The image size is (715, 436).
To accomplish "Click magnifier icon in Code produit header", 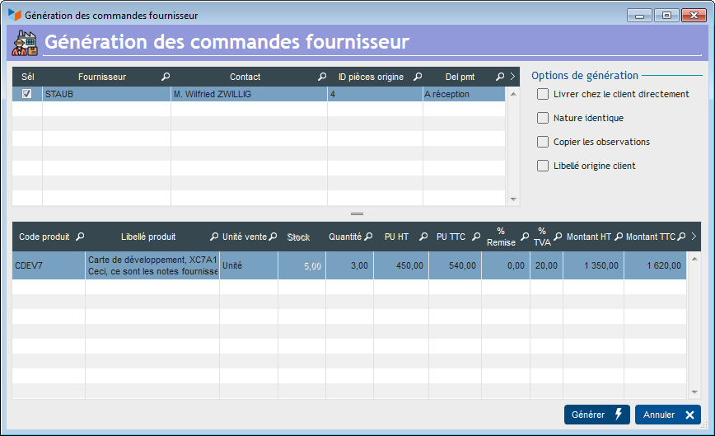I will coord(80,237).
